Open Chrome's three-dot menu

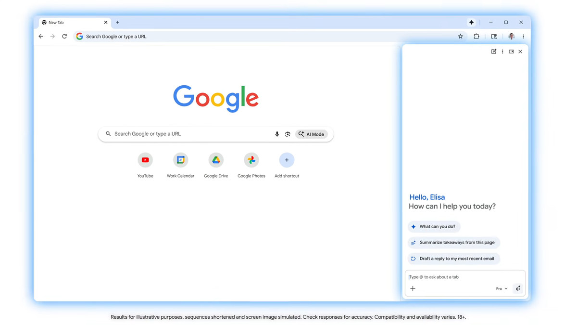523,36
